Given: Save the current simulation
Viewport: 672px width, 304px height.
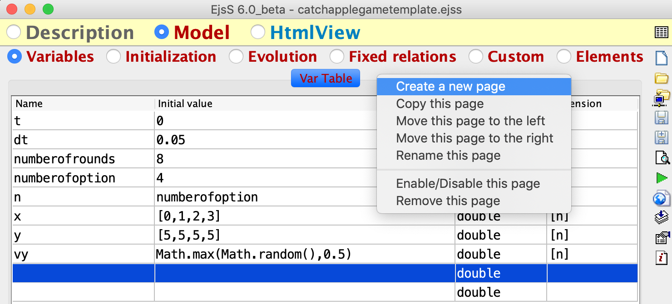Looking at the screenshot, I should point(662,118).
